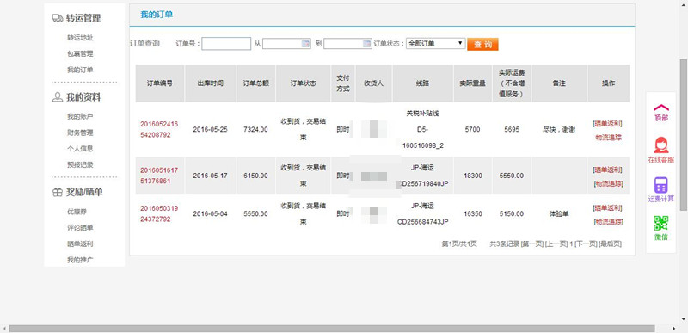Open 晒单返利 in the sidebar
This screenshot has width=688, height=333.
tap(80, 244)
